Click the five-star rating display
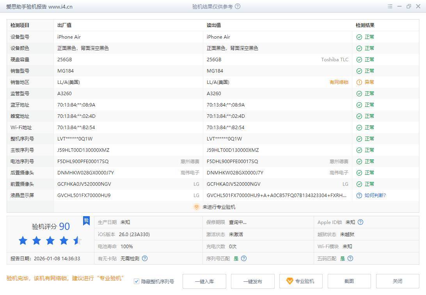The width and height of the screenshot is (426, 295). (x=50, y=240)
